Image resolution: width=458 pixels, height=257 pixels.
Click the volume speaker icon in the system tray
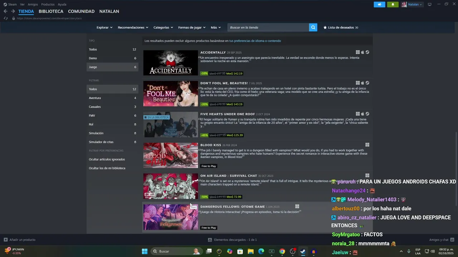point(433,251)
